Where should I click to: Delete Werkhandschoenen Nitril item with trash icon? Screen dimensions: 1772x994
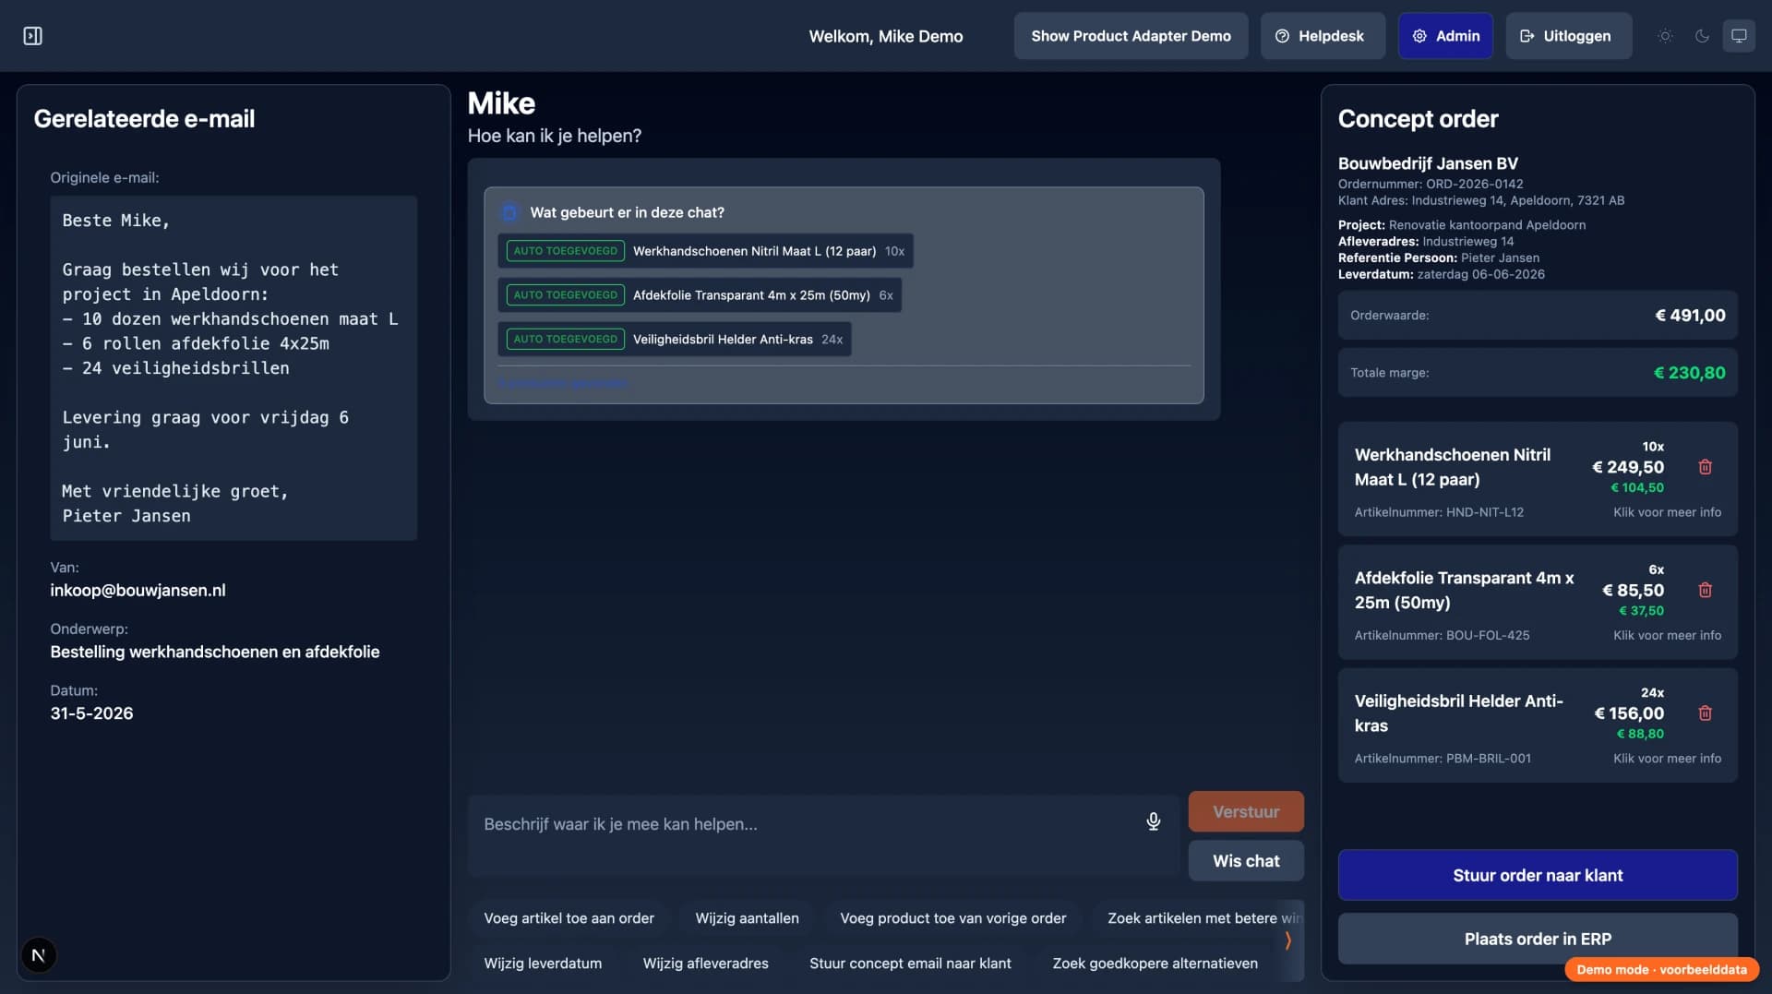[1705, 467]
